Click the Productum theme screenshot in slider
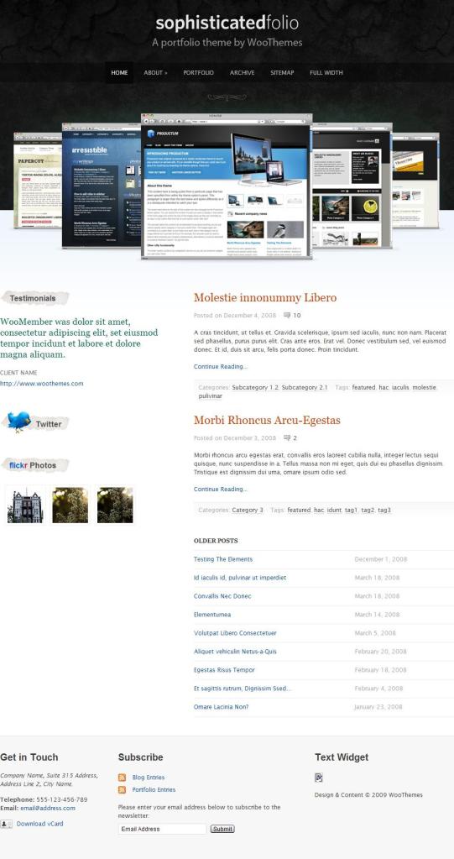Image resolution: width=454 pixels, height=859 pixels. 227,186
